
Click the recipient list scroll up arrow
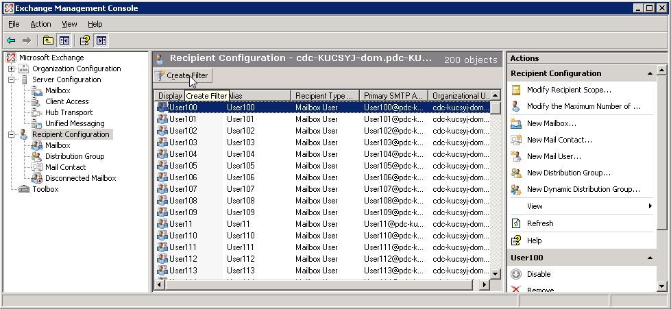[x=495, y=95]
